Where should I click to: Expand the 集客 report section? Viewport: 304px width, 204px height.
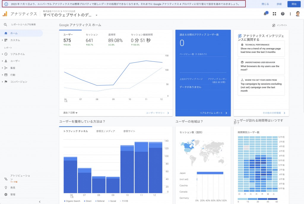2,68
